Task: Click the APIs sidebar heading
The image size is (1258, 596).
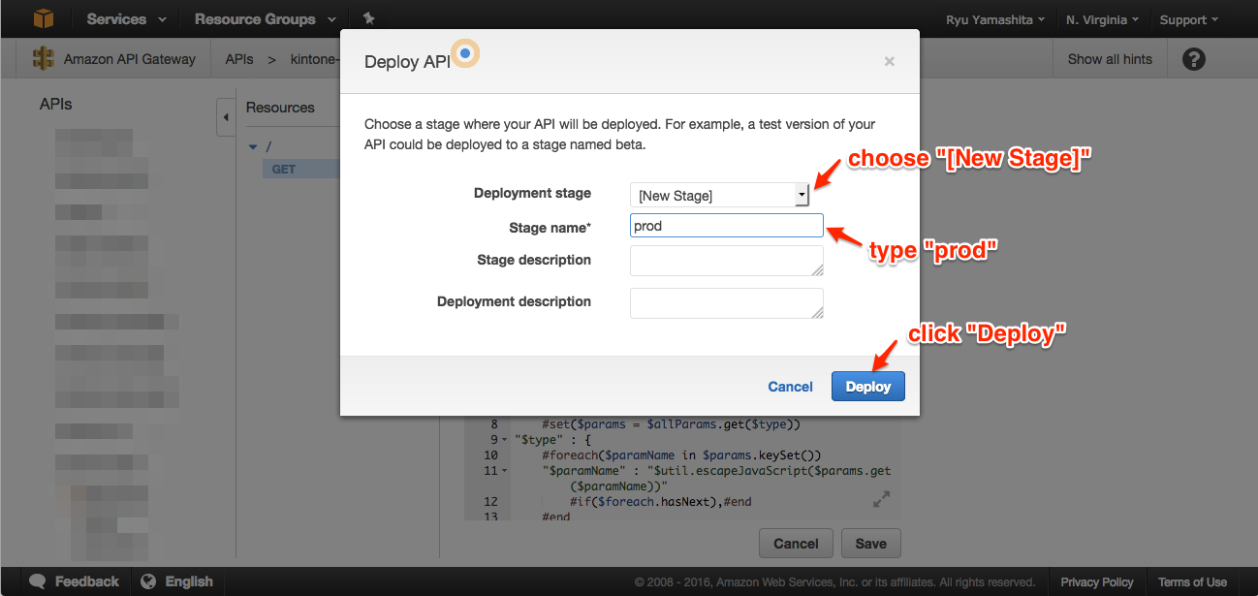Action: 55,104
